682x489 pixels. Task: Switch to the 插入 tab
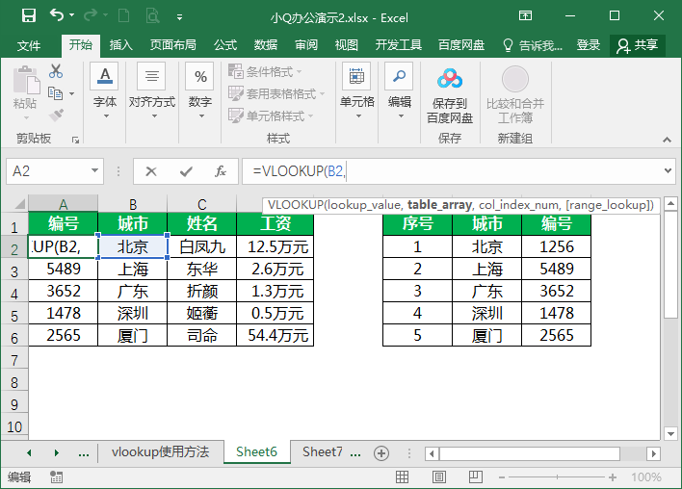[x=121, y=45]
